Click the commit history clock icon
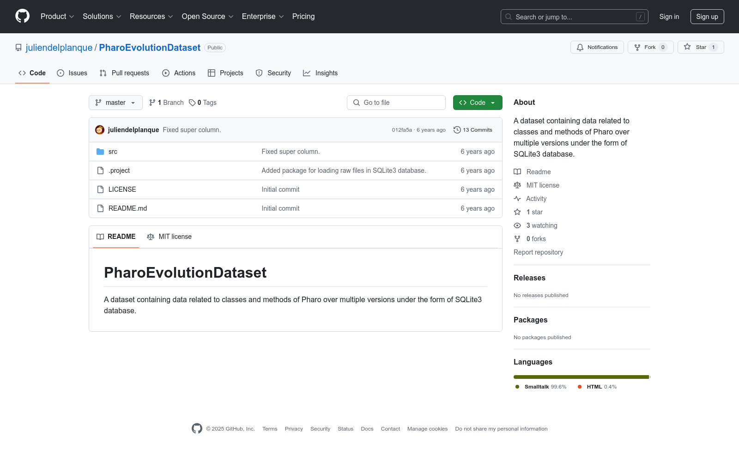The image size is (739, 462). tap(457, 130)
